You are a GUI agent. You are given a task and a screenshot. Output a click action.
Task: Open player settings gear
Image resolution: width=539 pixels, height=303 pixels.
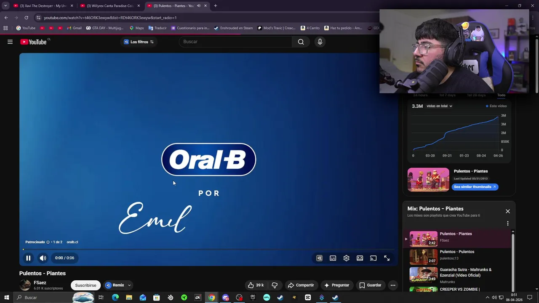click(x=346, y=258)
